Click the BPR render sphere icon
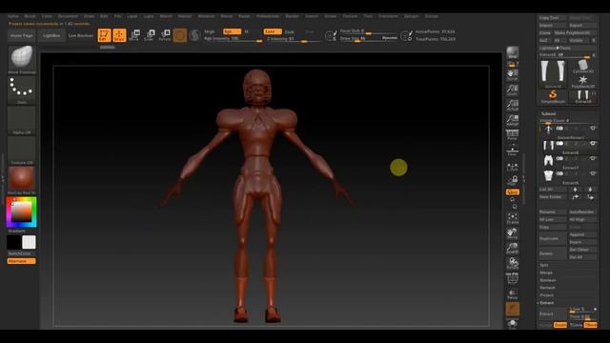 point(513,52)
